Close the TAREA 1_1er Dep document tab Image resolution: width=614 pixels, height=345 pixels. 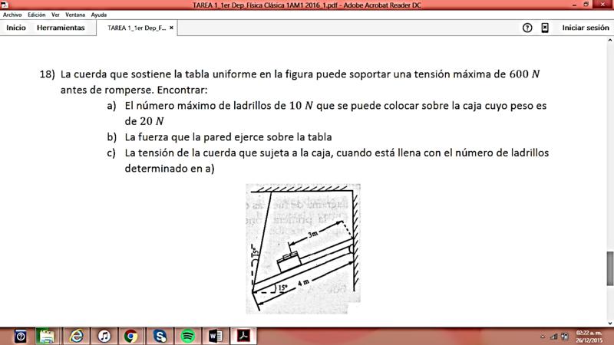(x=171, y=28)
